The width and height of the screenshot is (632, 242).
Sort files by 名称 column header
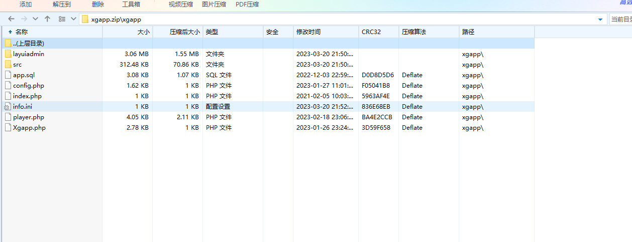coord(21,32)
